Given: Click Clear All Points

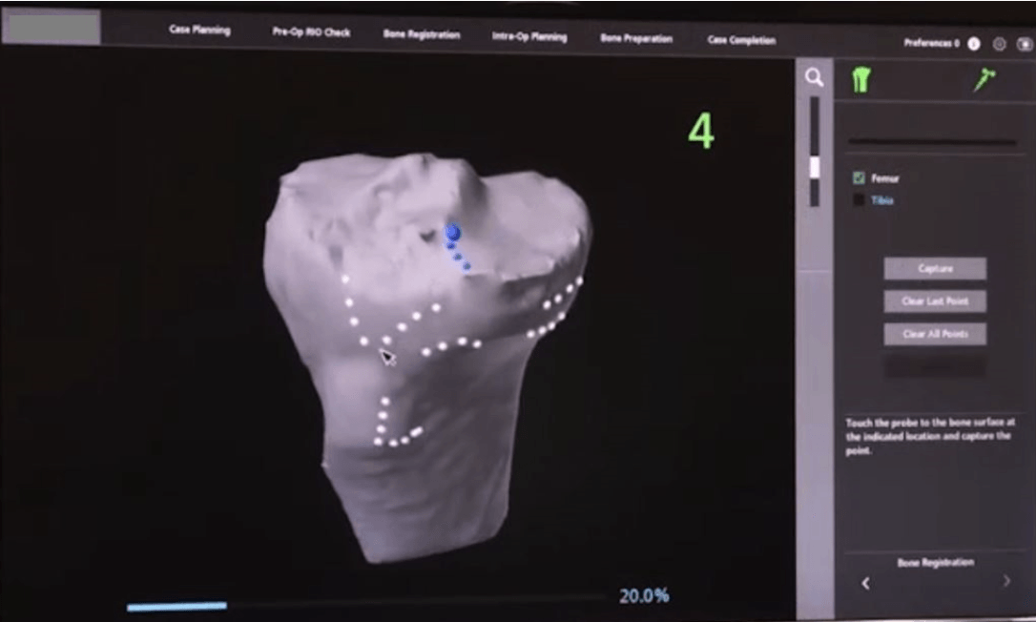Looking at the screenshot, I should 937,334.
